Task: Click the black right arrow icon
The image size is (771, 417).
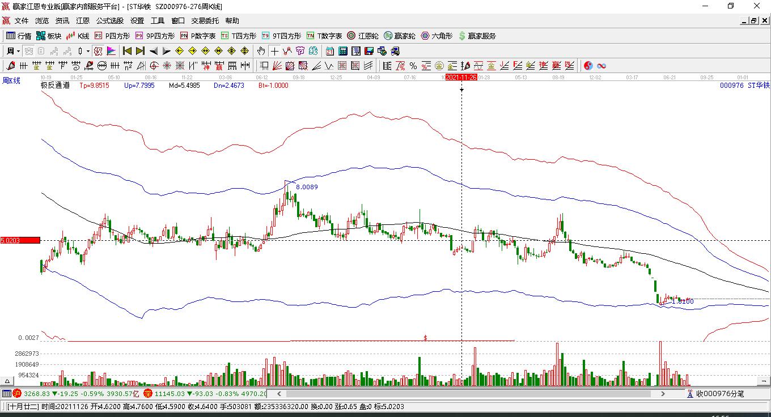Action: (x=166, y=51)
